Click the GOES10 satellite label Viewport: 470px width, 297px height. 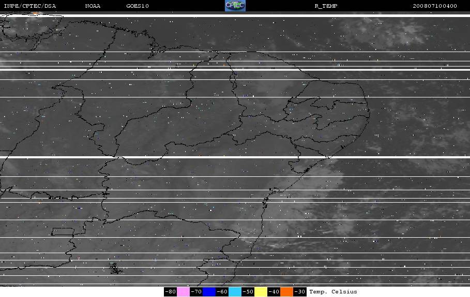pyautogui.click(x=138, y=6)
